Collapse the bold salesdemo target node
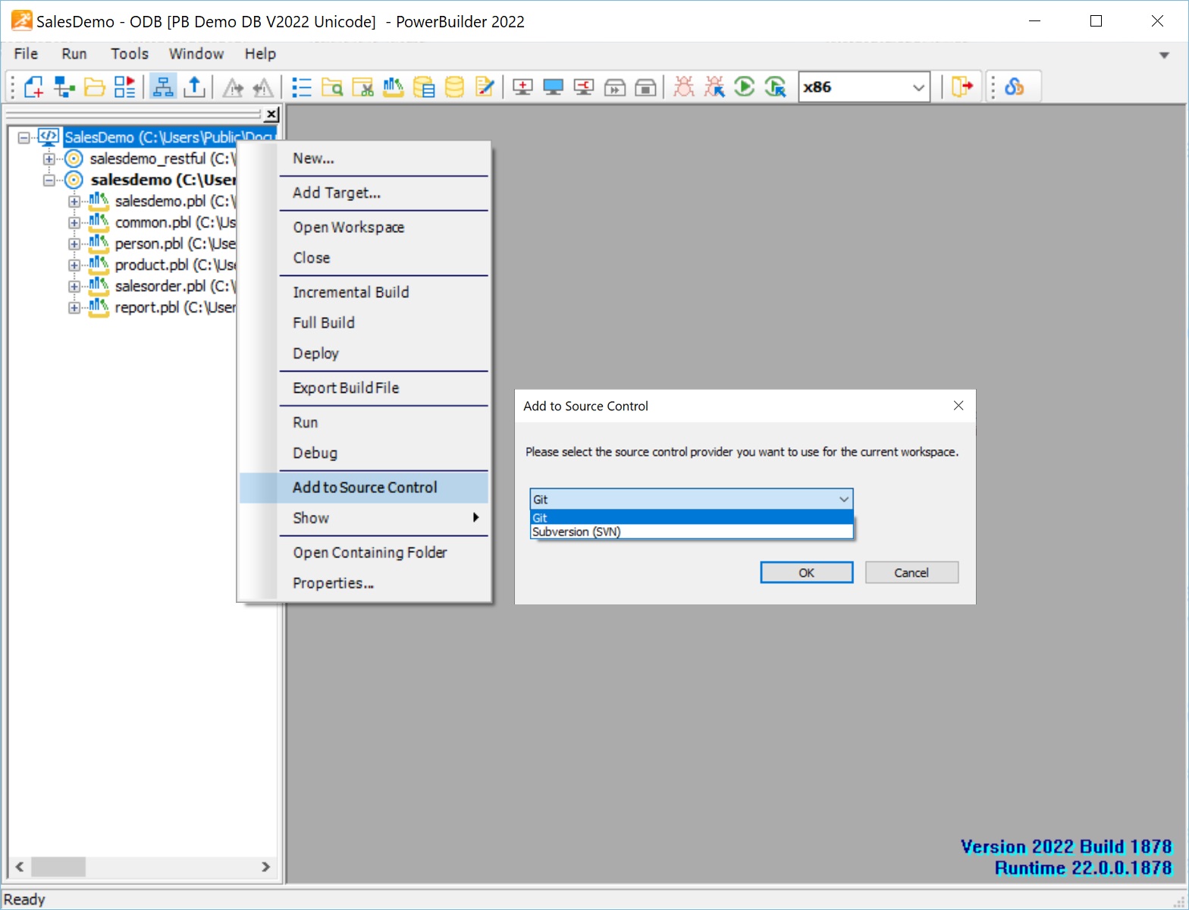The height and width of the screenshot is (910, 1189). [49, 180]
